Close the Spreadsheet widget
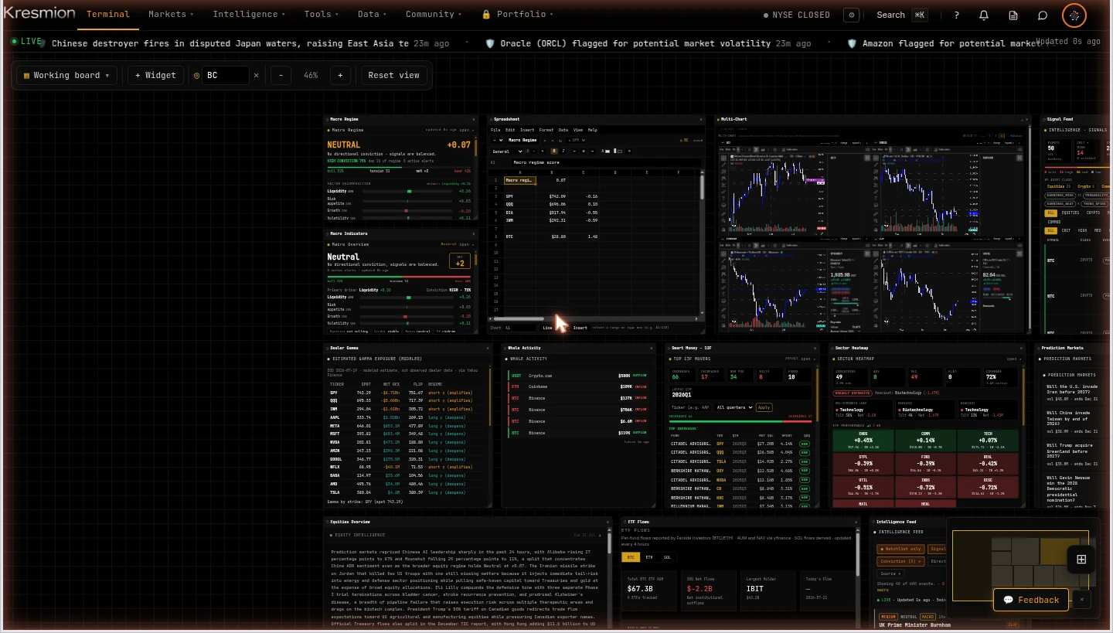The width and height of the screenshot is (1113, 633). (701, 119)
